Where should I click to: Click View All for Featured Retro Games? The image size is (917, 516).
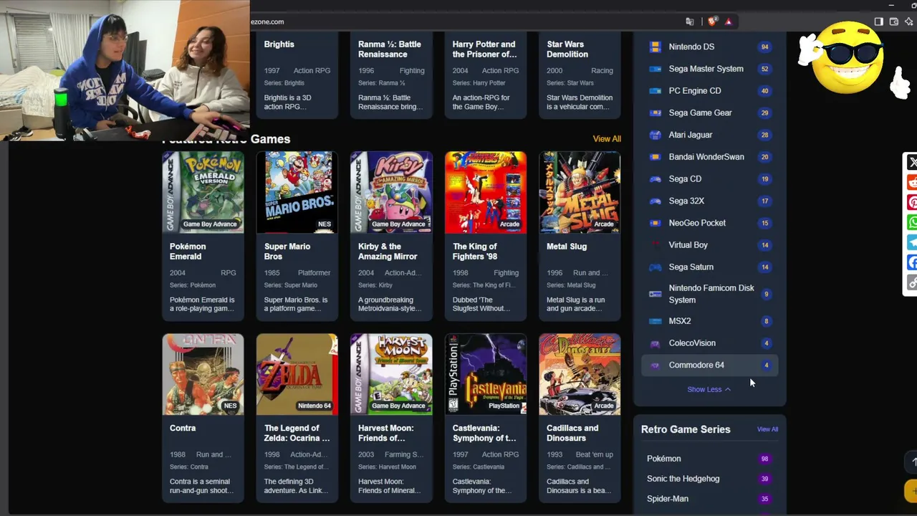click(x=607, y=139)
